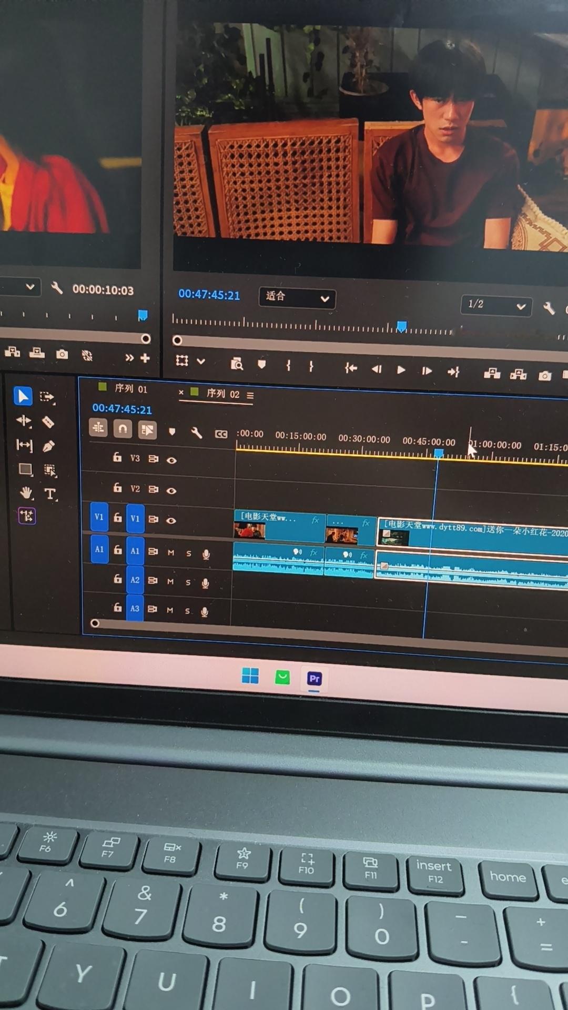Open source monitor zoom dropdown

(20, 287)
